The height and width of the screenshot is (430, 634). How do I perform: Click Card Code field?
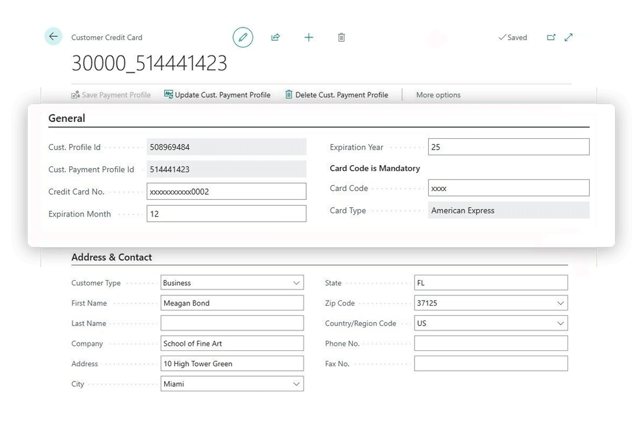(508, 188)
